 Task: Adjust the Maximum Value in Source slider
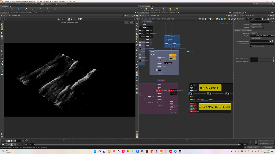(266, 61)
